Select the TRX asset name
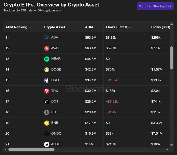Screen dimensions: 177x155 pyautogui.click(x=54, y=91)
